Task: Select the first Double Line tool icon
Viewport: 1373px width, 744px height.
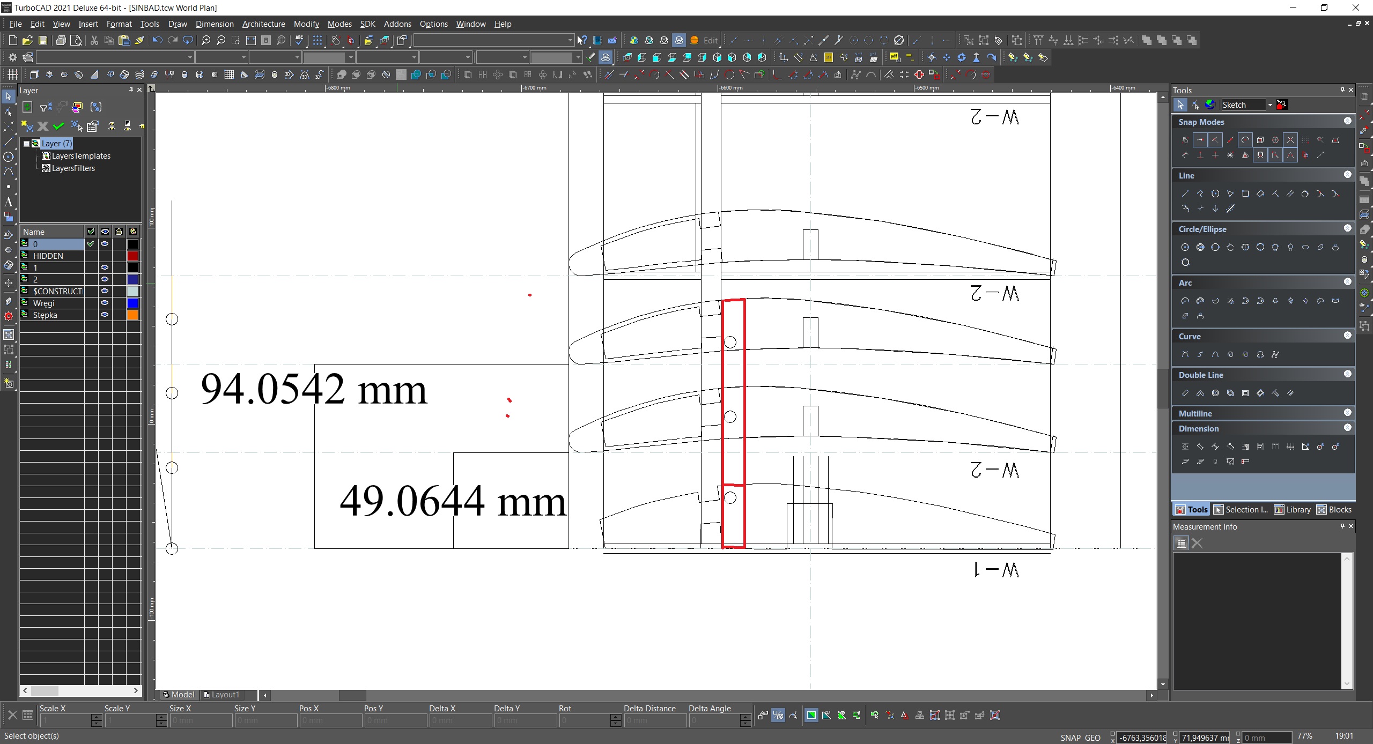Action: click(x=1185, y=393)
